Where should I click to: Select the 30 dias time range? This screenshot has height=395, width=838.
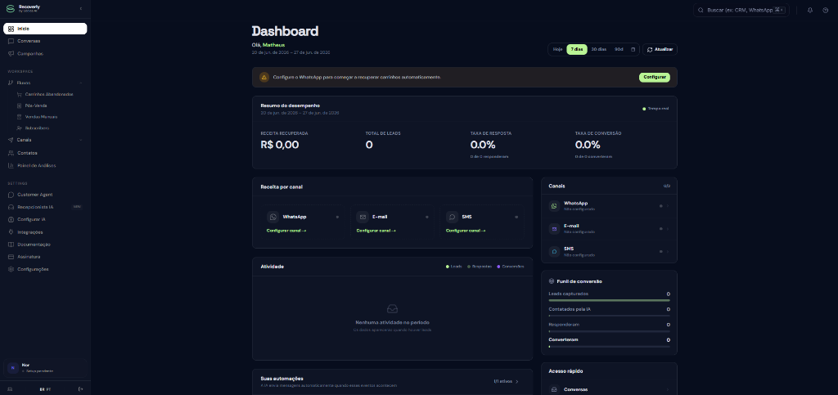[598, 50]
